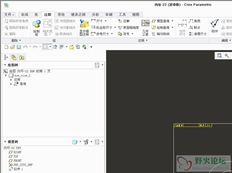Switch to the 分析 analysis tab

(x=95, y=15)
